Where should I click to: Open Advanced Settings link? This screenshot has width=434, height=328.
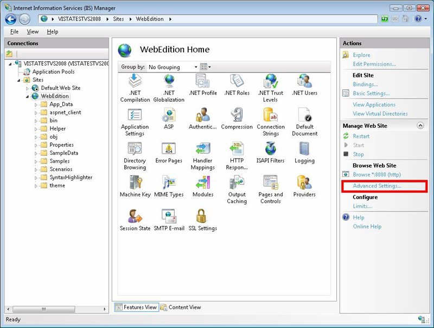[x=376, y=186]
